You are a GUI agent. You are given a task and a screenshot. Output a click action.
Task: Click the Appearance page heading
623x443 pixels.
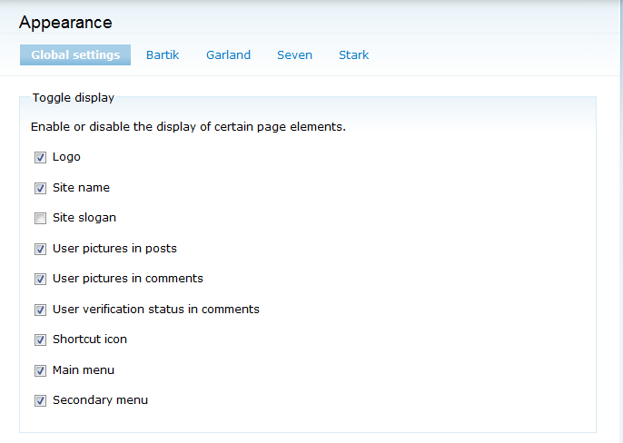(65, 22)
